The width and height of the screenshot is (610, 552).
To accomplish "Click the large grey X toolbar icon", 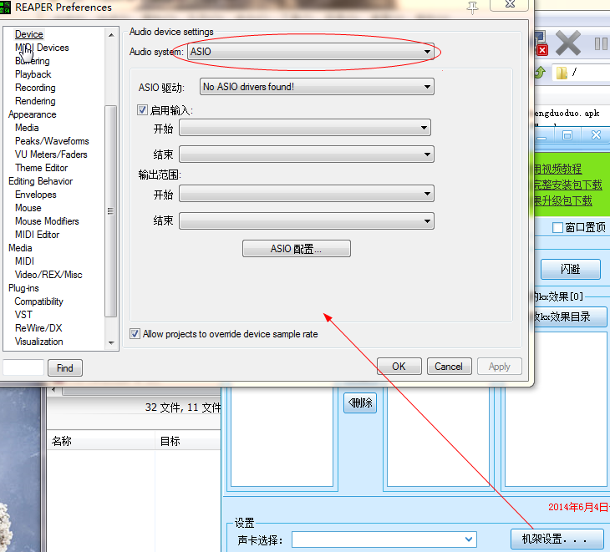I will [x=568, y=43].
